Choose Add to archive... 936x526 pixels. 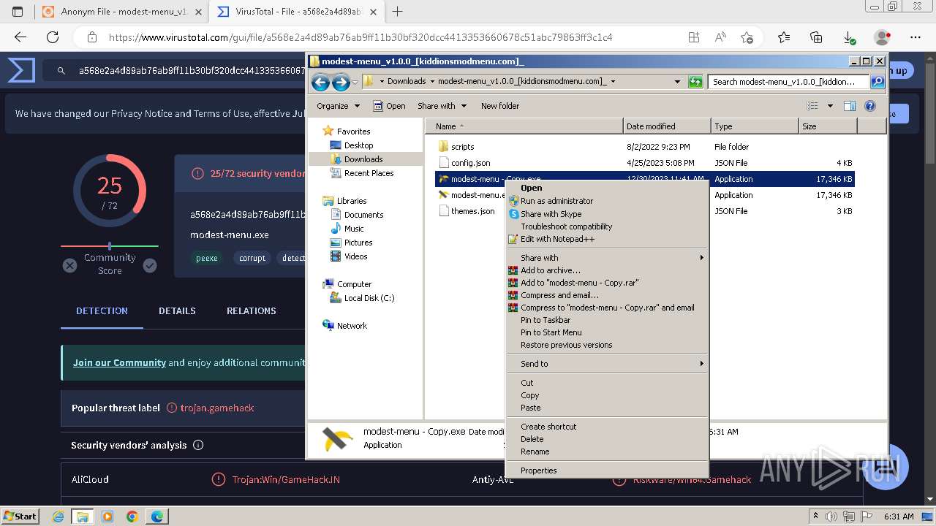click(607, 270)
